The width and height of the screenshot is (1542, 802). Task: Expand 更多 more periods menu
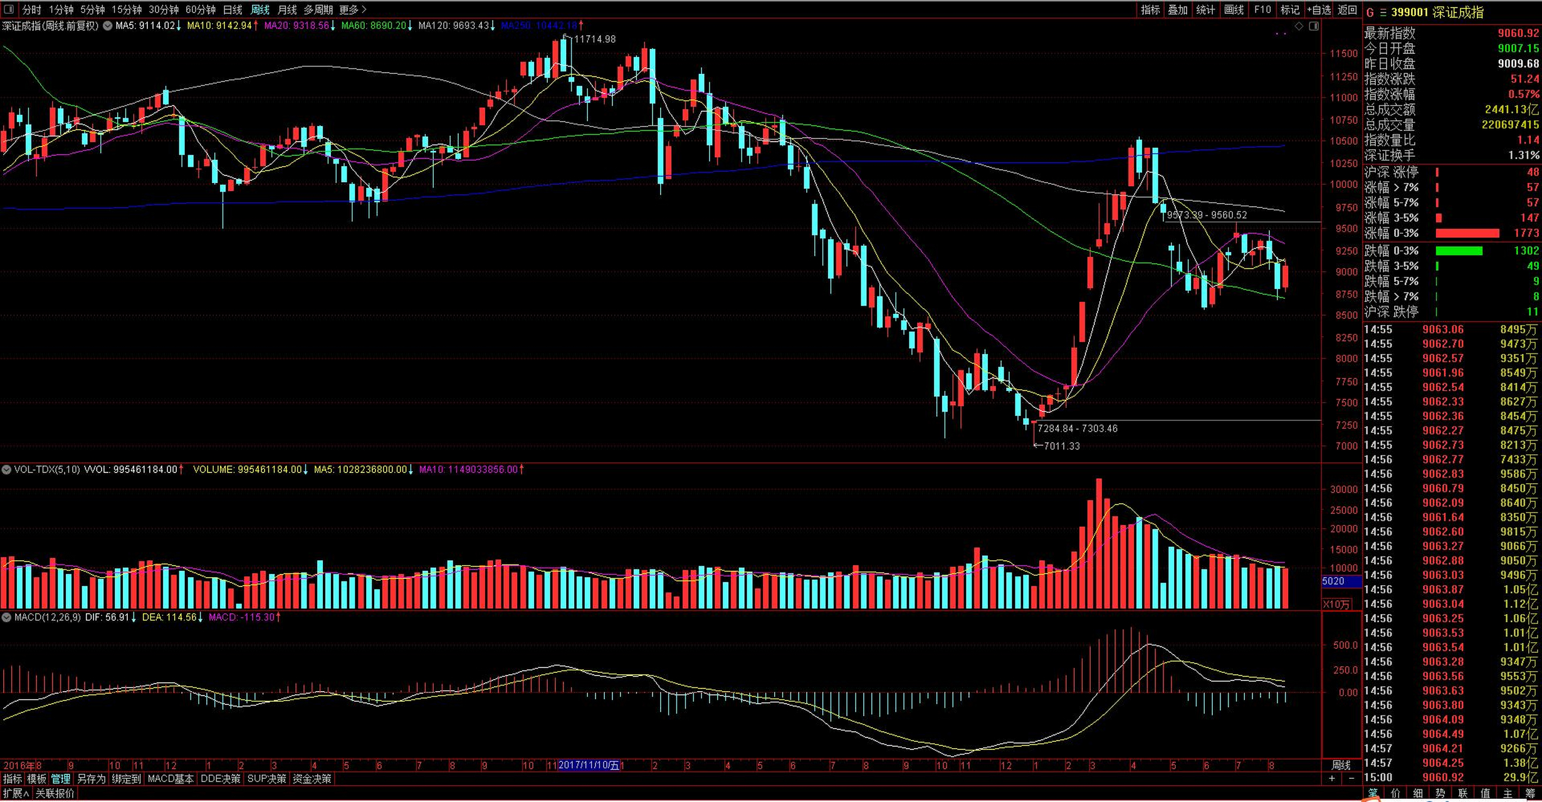(x=352, y=9)
